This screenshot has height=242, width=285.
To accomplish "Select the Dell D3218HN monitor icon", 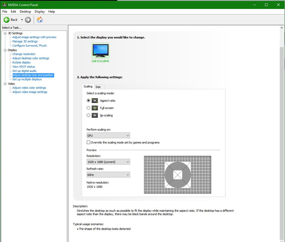I will (x=100, y=51).
